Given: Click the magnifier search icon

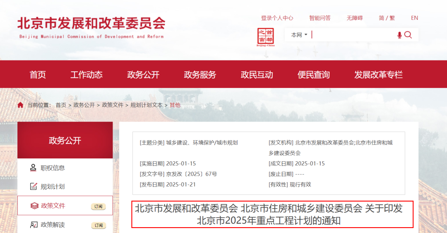Looking at the screenshot, I should (x=408, y=35).
